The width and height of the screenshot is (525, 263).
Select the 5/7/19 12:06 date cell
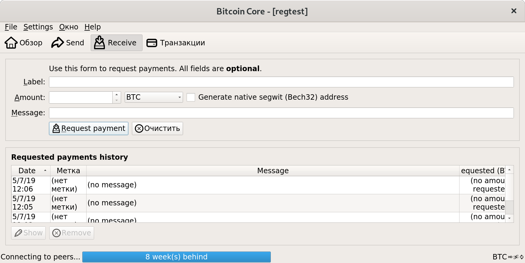pyautogui.click(x=31, y=185)
